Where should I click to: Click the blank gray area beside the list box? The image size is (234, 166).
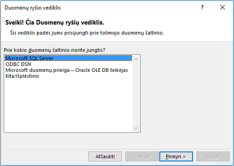coord(187,93)
